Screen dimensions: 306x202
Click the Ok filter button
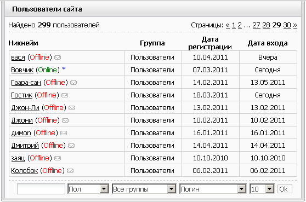(x=285, y=189)
